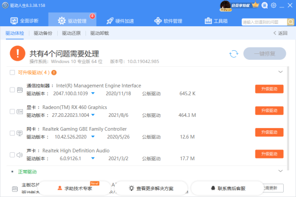Viewport: 296px width, 197px height.
Task: Click the 共有4个问题需要处理 heading
Action: coord(64,54)
